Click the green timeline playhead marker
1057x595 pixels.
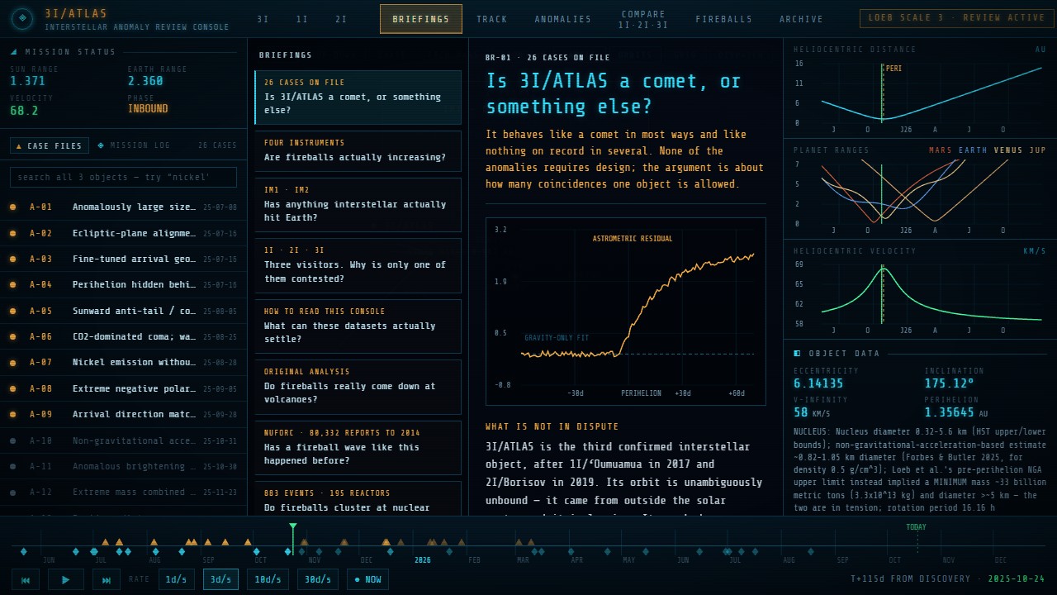pyautogui.click(x=292, y=526)
